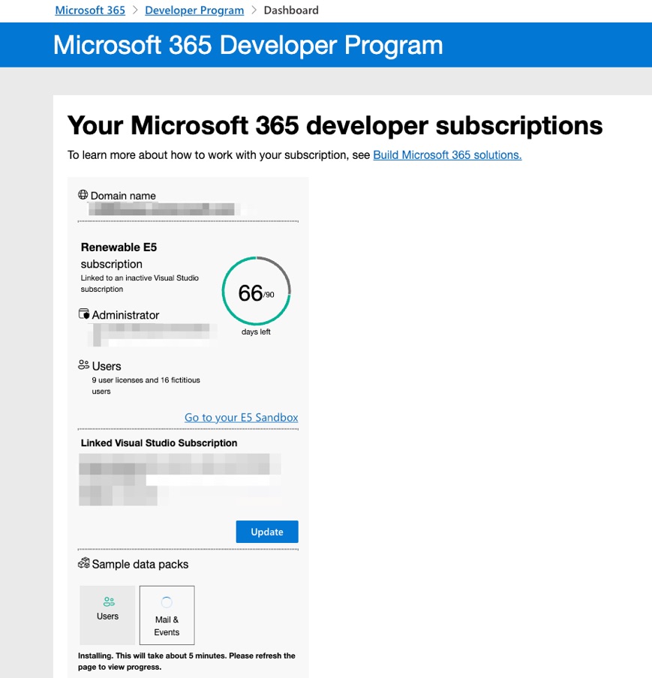The width and height of the screenshot is (652, 678).
Task: Click the Microsoft 365 Developer Program banner title
Action: click(x=248, y=45)
